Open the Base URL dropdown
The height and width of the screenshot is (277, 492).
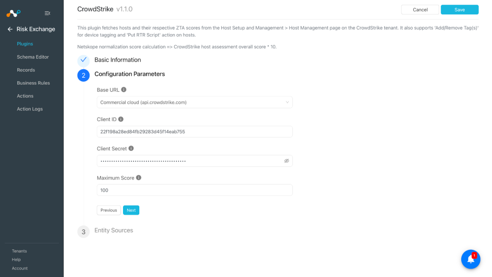coord(195,102)
